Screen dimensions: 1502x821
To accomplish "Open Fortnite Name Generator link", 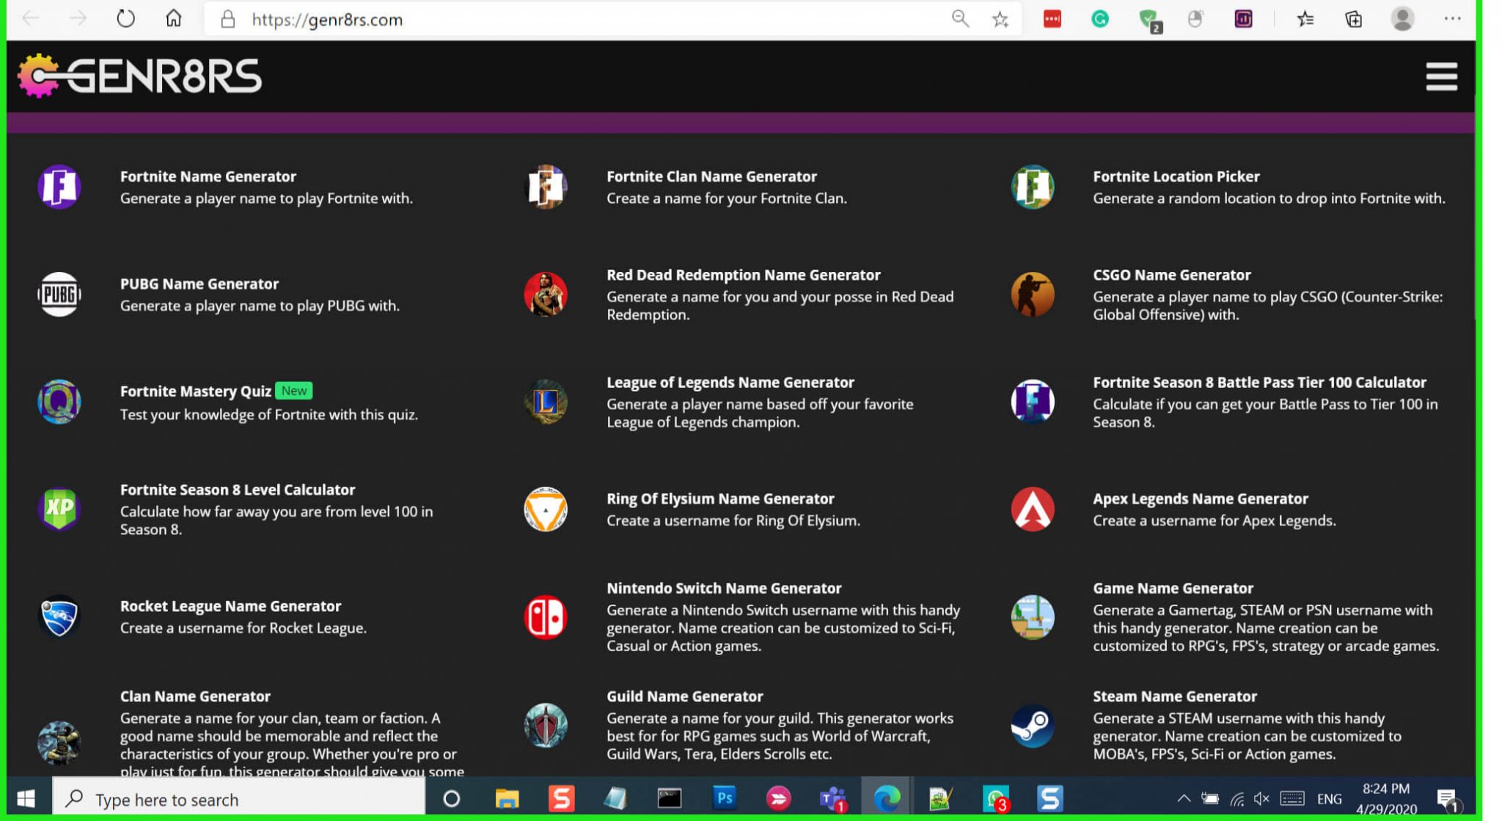I will (208, 177).
